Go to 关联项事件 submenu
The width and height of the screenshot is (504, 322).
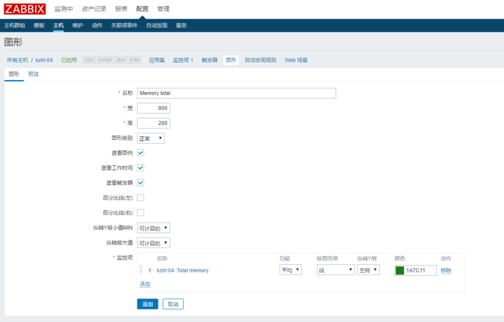tap(124, 25)
